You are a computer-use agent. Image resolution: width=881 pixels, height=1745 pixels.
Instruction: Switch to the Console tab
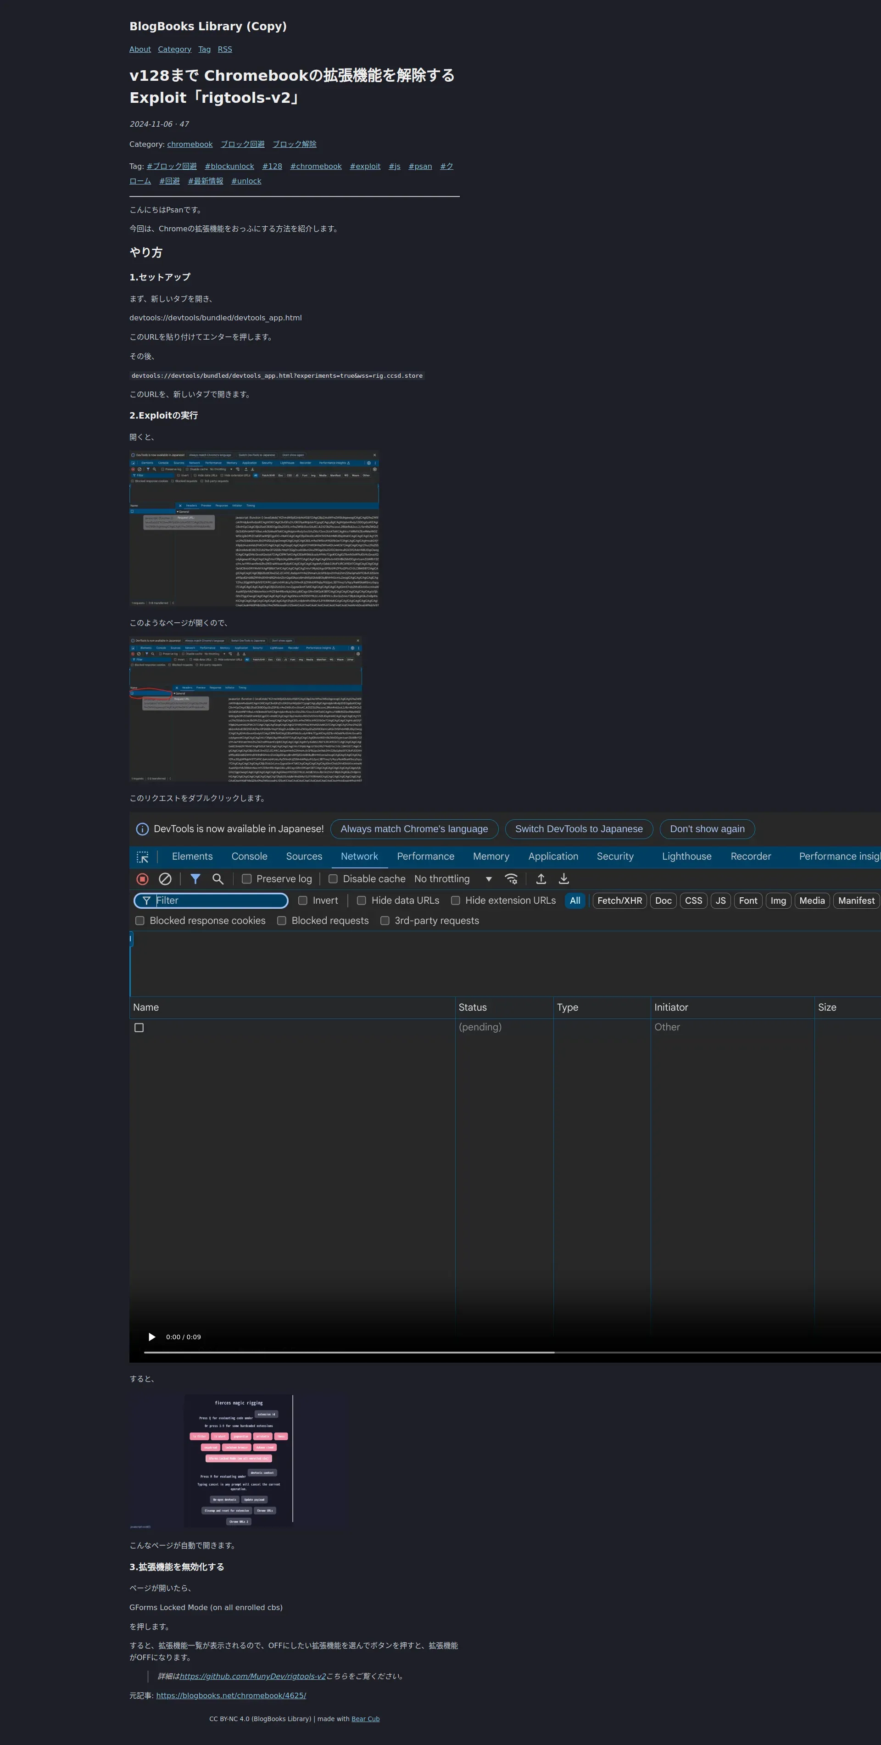coord(249,856)
